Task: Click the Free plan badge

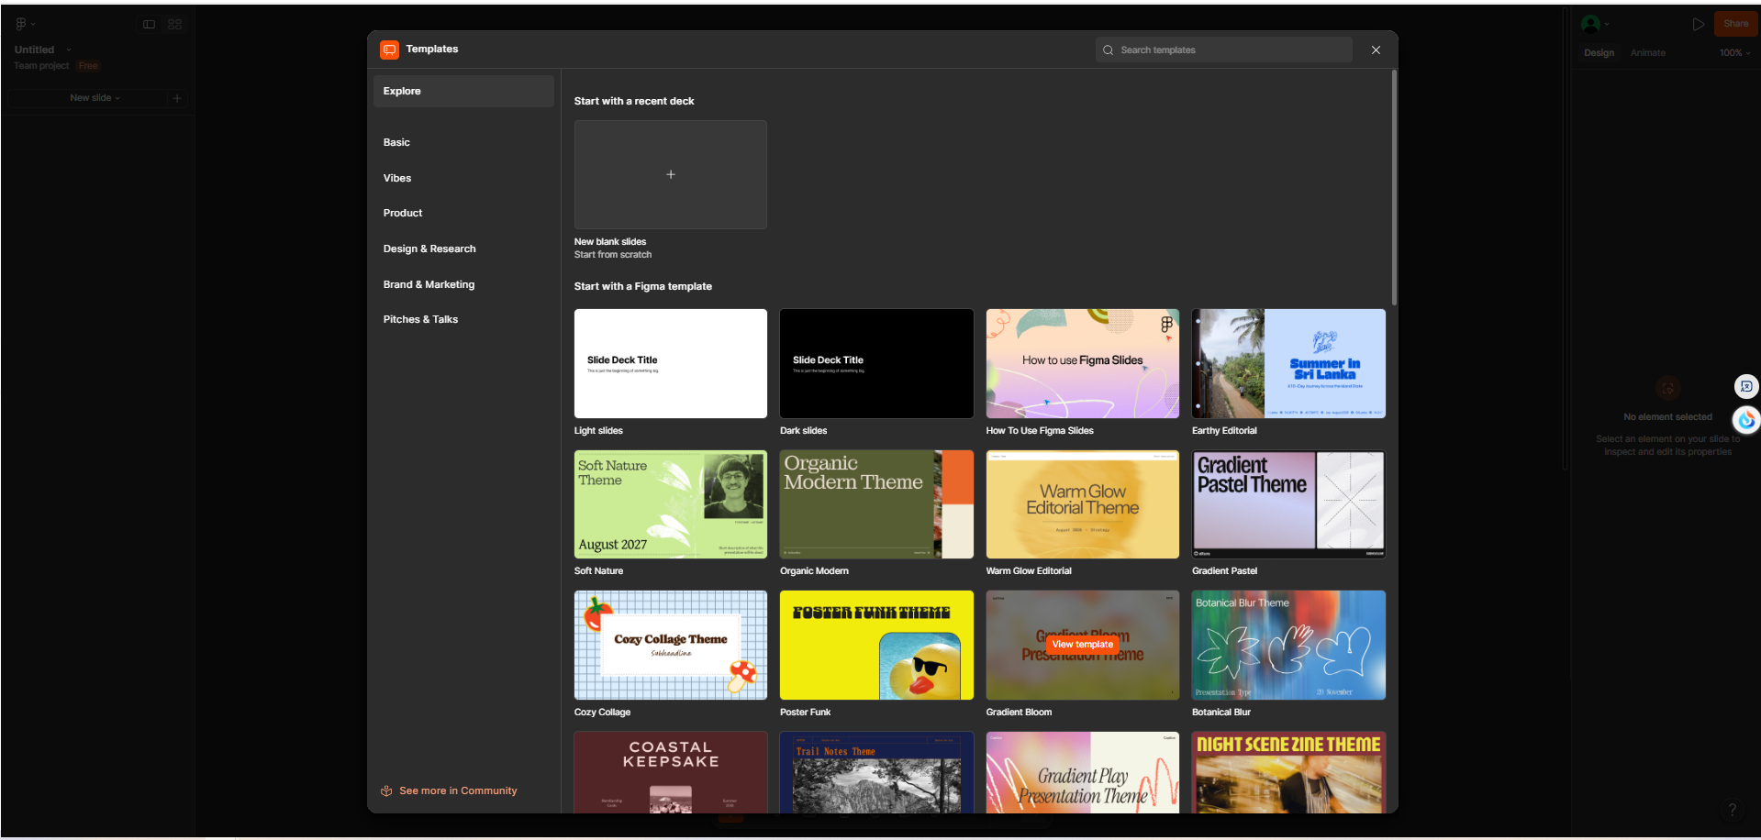Action: 88,66
